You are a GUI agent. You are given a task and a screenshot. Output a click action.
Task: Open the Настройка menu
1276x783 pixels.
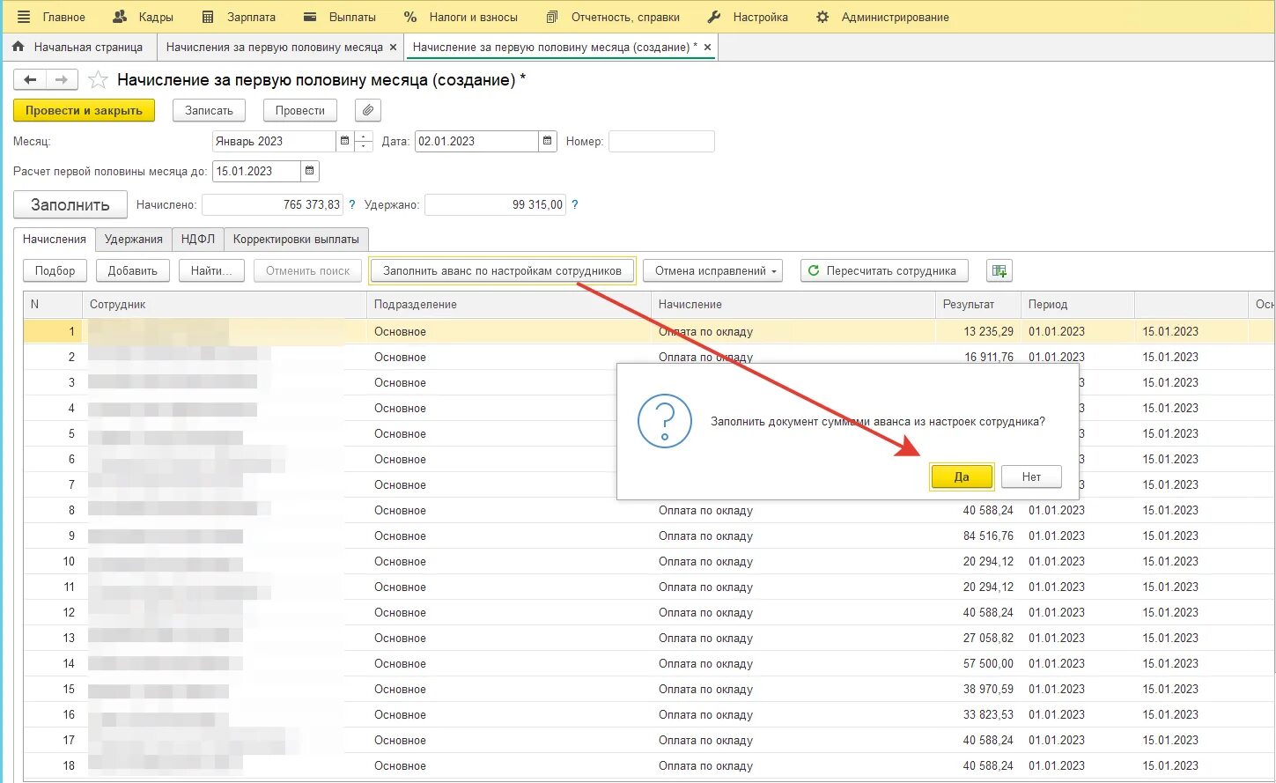[748, 17]
